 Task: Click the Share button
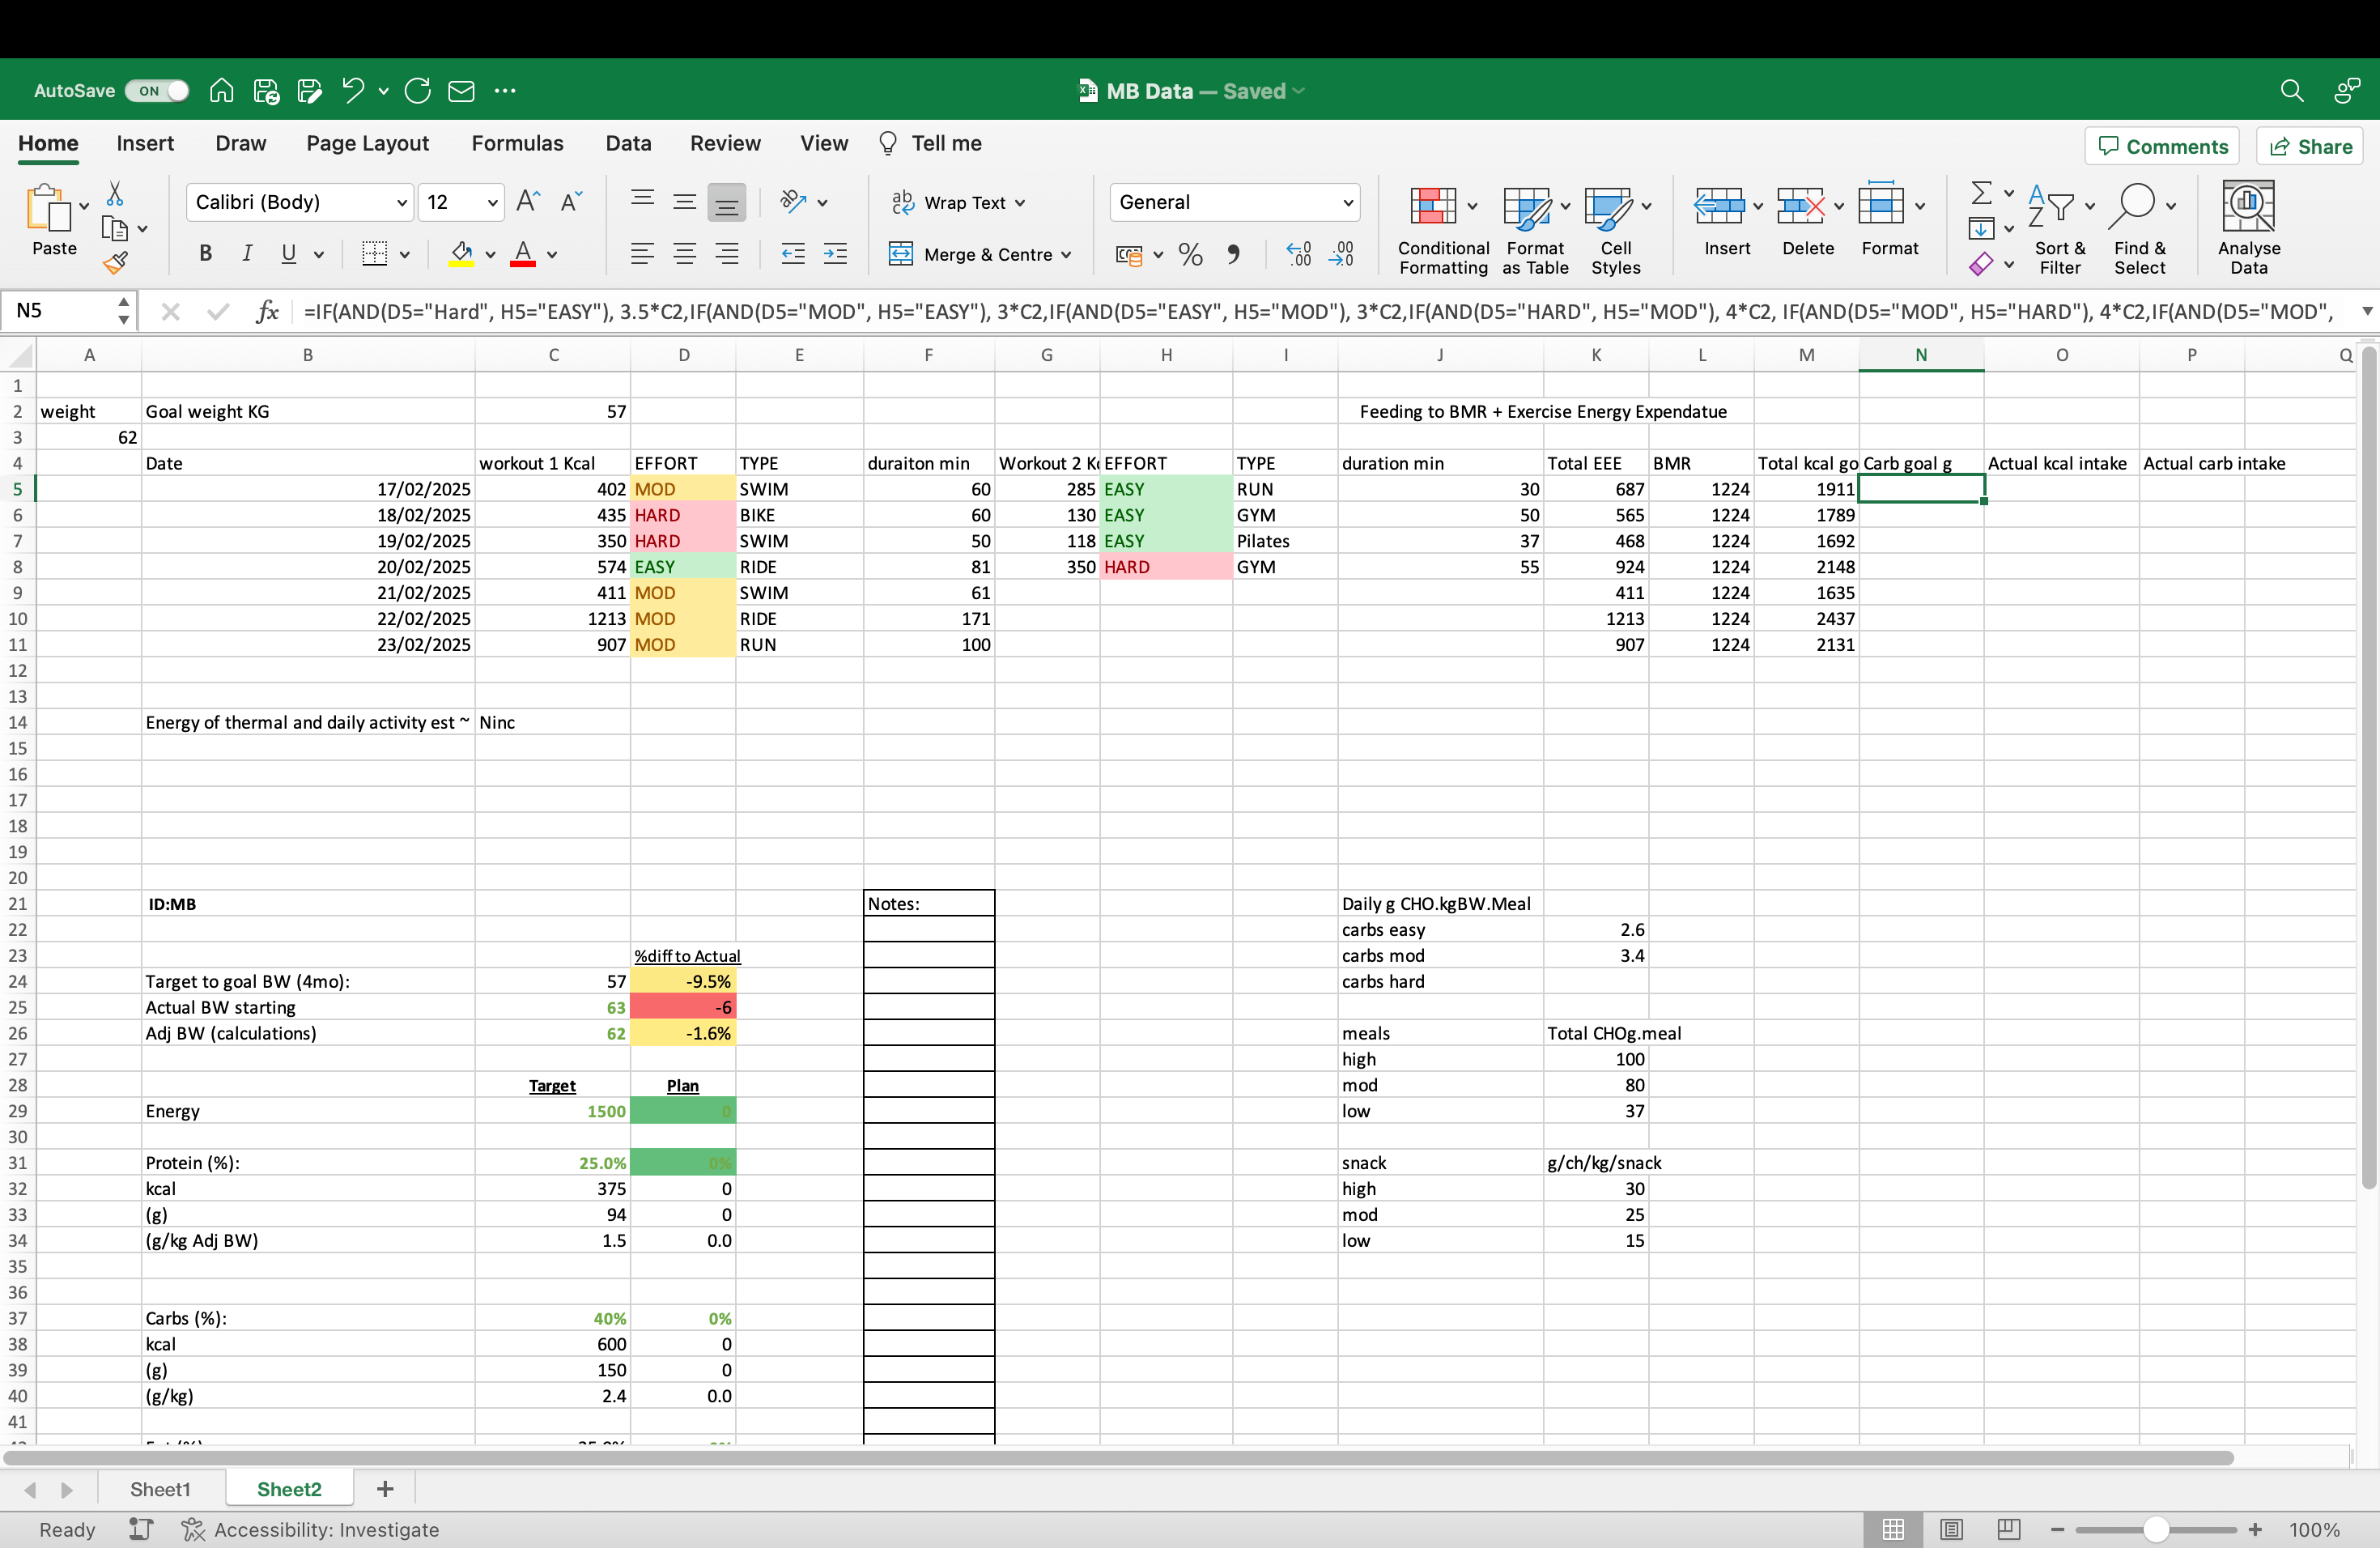point(2310,147)
